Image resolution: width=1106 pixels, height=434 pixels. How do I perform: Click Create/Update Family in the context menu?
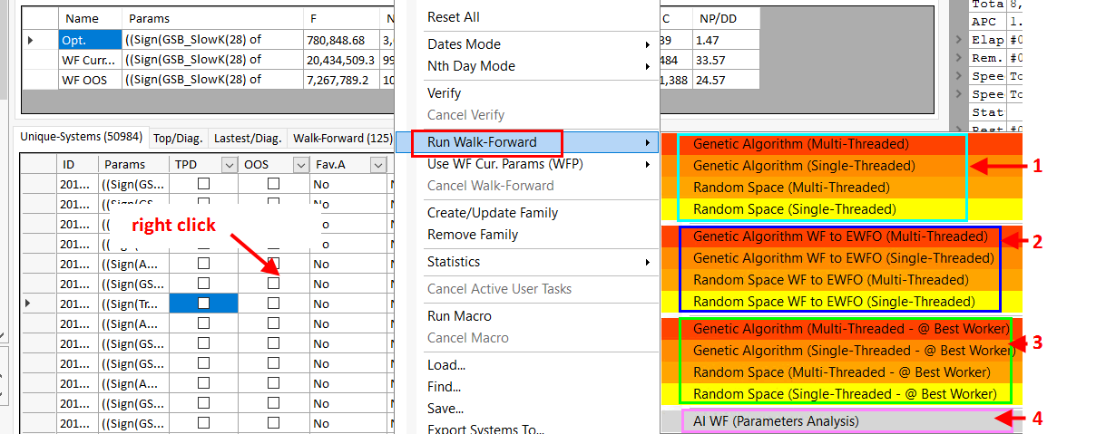(492, 213)
